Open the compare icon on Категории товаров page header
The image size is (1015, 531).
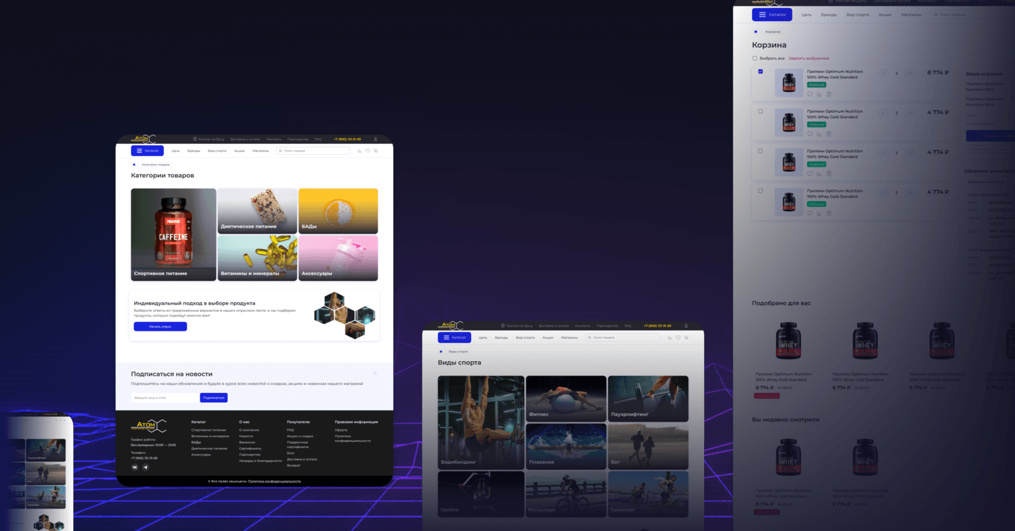(360, 151)
